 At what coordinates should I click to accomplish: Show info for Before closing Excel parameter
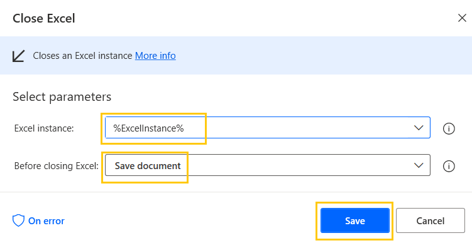[x=449, y=166]
